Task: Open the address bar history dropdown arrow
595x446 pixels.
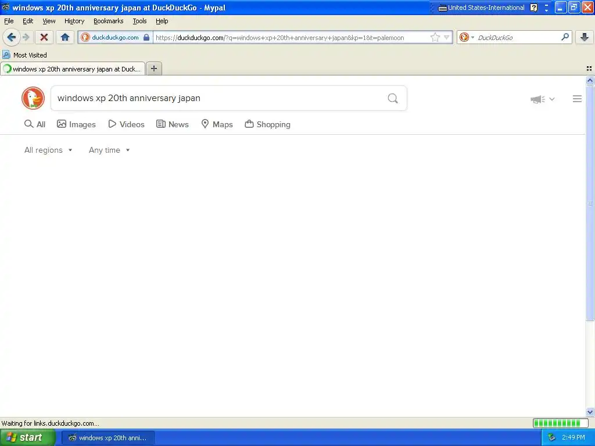Action: [447, 37]
